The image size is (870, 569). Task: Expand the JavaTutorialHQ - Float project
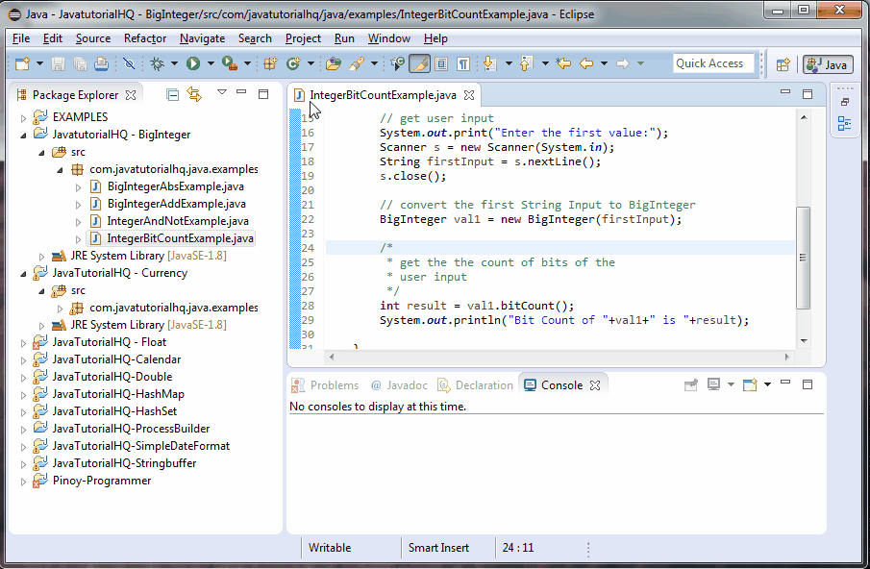coord(23,343)
